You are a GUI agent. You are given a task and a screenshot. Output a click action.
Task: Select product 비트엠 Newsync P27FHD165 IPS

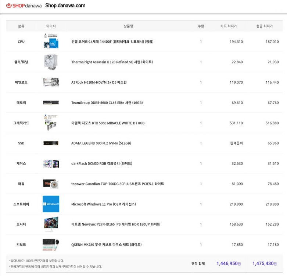tap(115, 224)
